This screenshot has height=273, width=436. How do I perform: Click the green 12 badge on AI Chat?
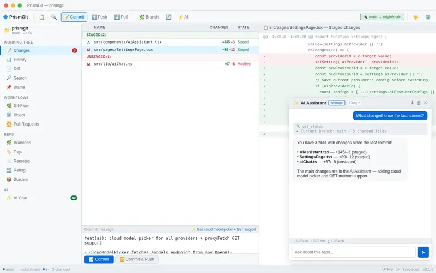pos(74,198)
